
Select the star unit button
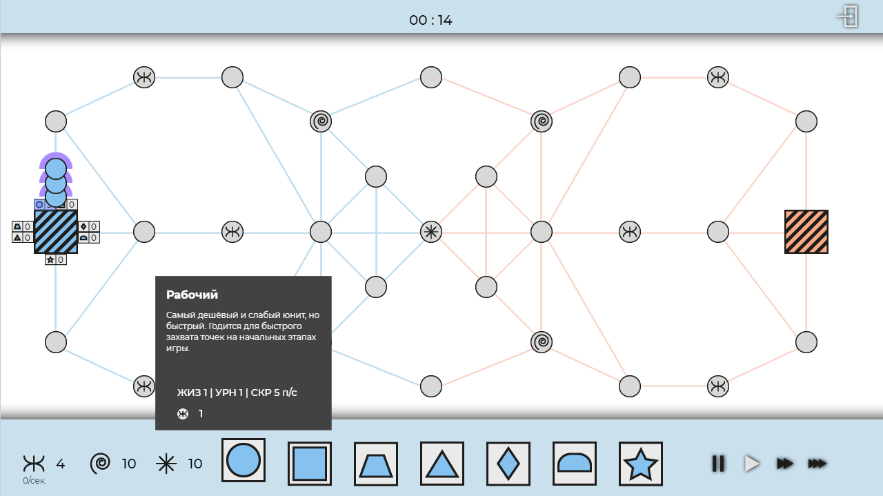coord(641,464)
